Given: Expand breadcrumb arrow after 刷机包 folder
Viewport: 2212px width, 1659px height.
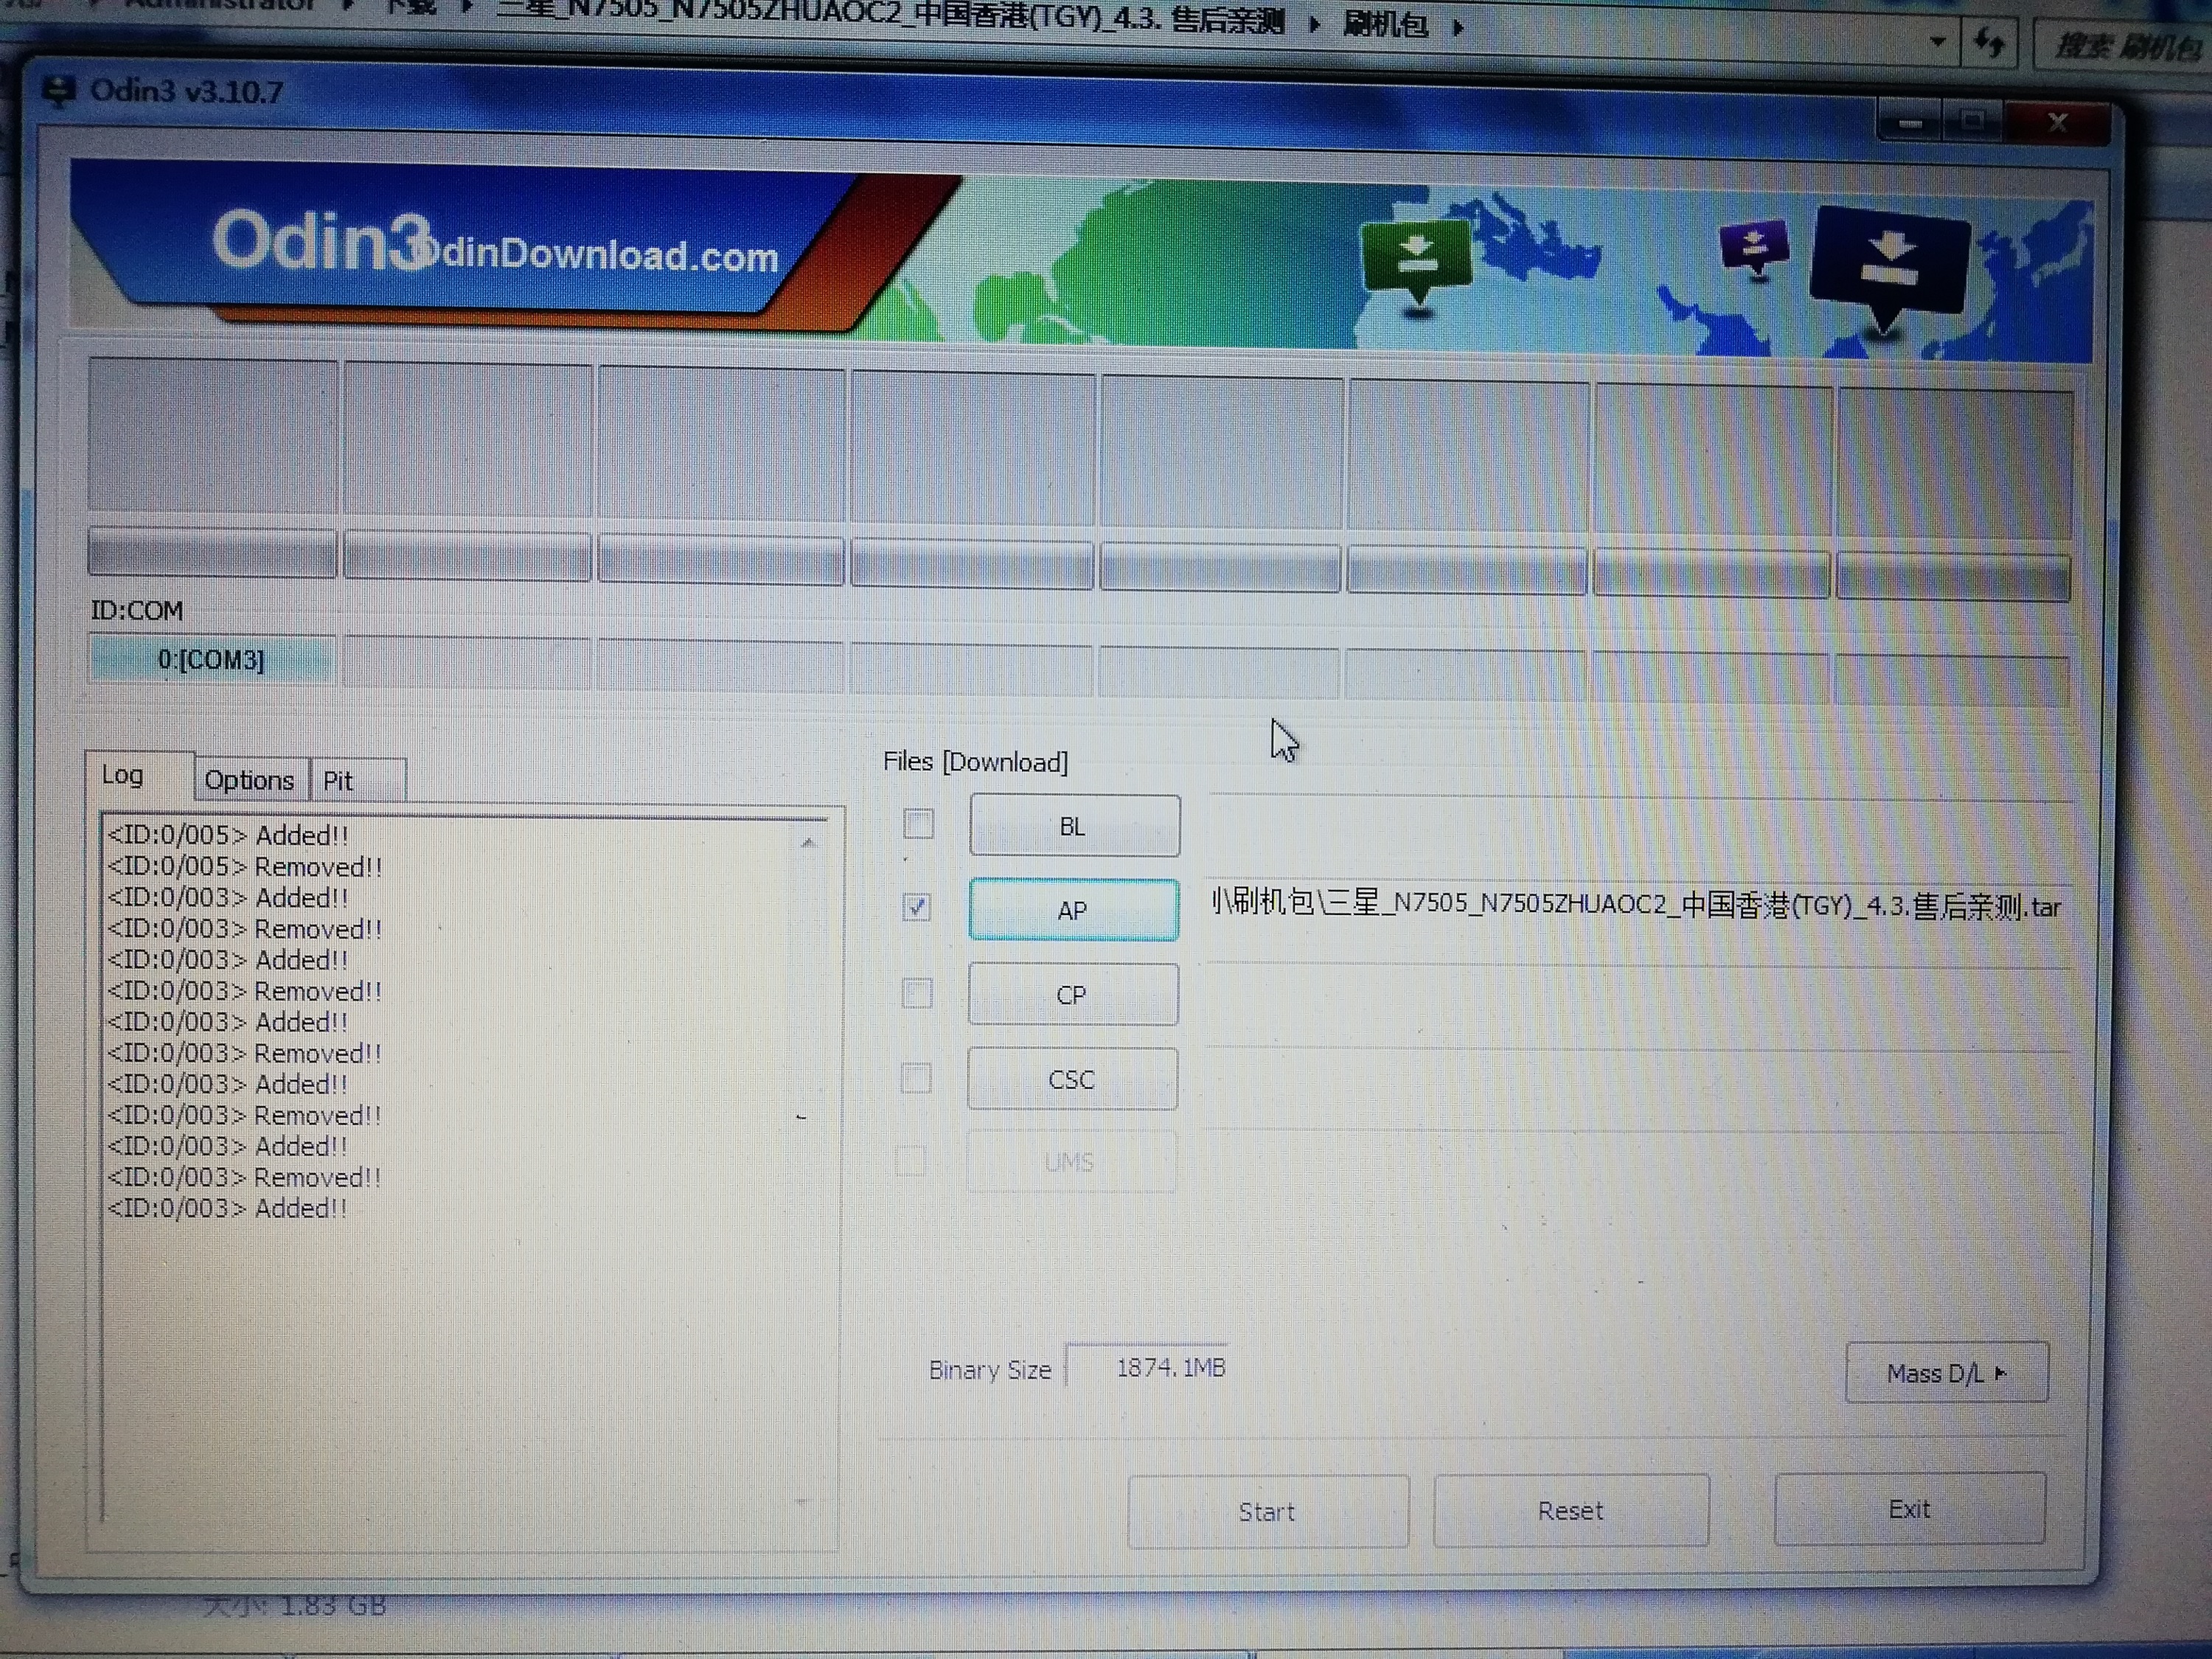Looking at the screenshot, I should coord(1458,27).
